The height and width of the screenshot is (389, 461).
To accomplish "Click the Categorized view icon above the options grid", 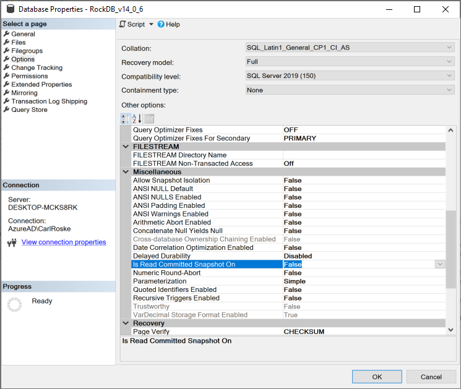I will [x=126, y=119].
